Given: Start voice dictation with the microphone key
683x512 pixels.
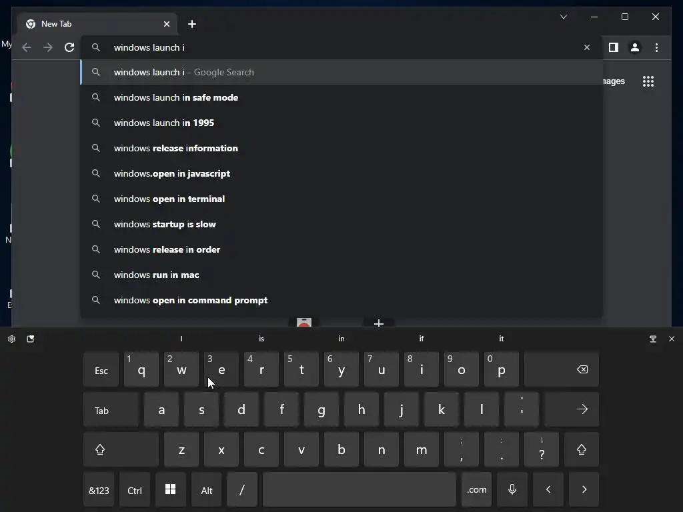Looking at the screenshot, I should tap(512, 490).
